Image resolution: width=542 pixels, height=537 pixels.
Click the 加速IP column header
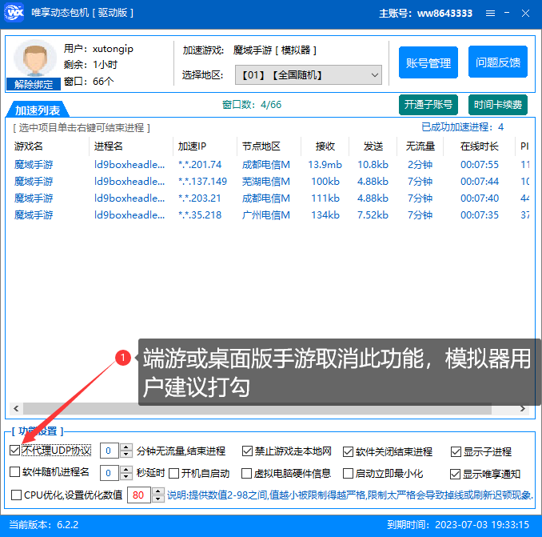pyautogui.click(x=192, y=146)
